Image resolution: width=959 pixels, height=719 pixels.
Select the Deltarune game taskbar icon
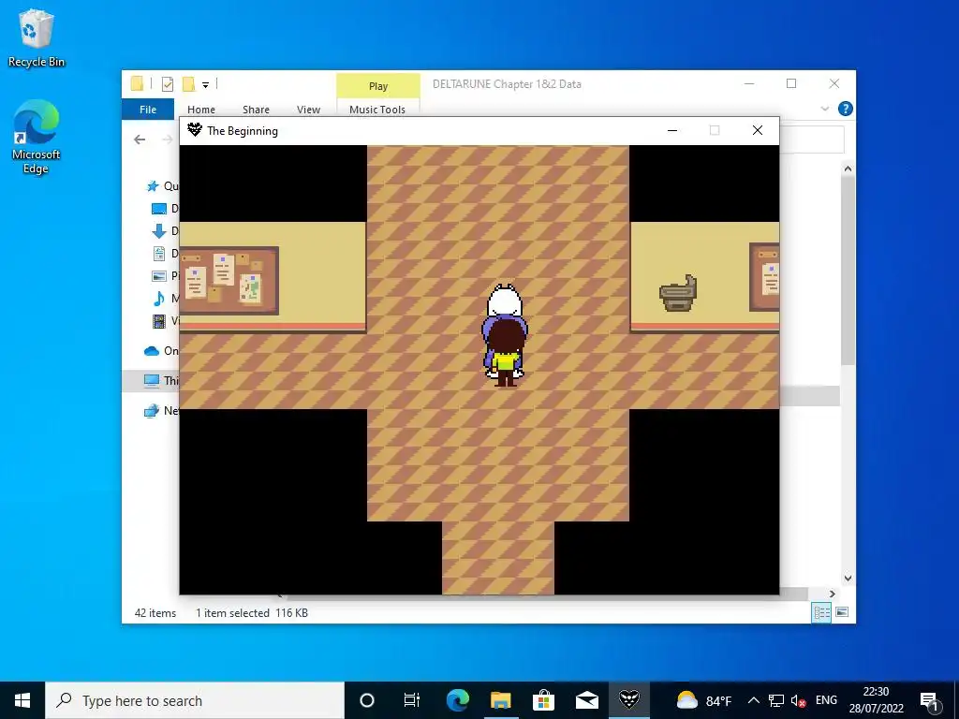(x=629, y=700)
